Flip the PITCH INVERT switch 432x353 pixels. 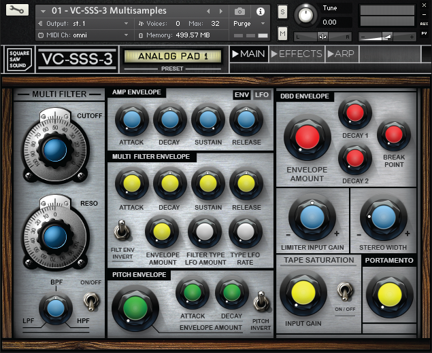[261, 301]
